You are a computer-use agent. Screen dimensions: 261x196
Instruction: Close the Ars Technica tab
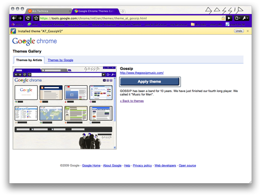(70, 11)
